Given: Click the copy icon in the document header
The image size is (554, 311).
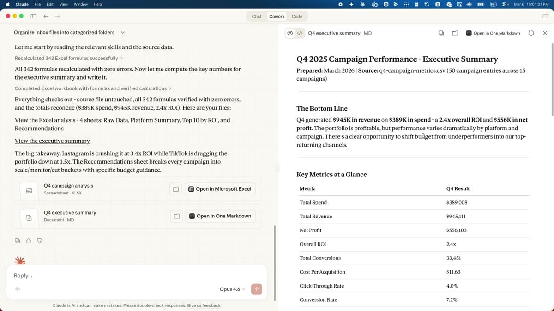Looking at the screenshot, I should click(441, 33).
